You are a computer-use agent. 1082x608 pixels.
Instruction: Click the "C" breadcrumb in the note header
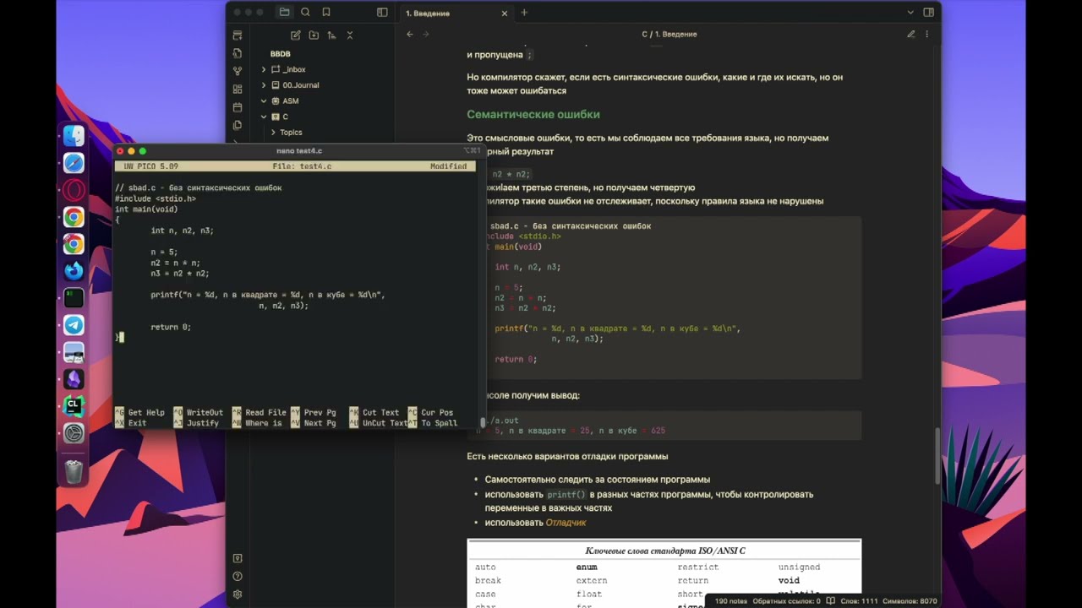(644, 35)
